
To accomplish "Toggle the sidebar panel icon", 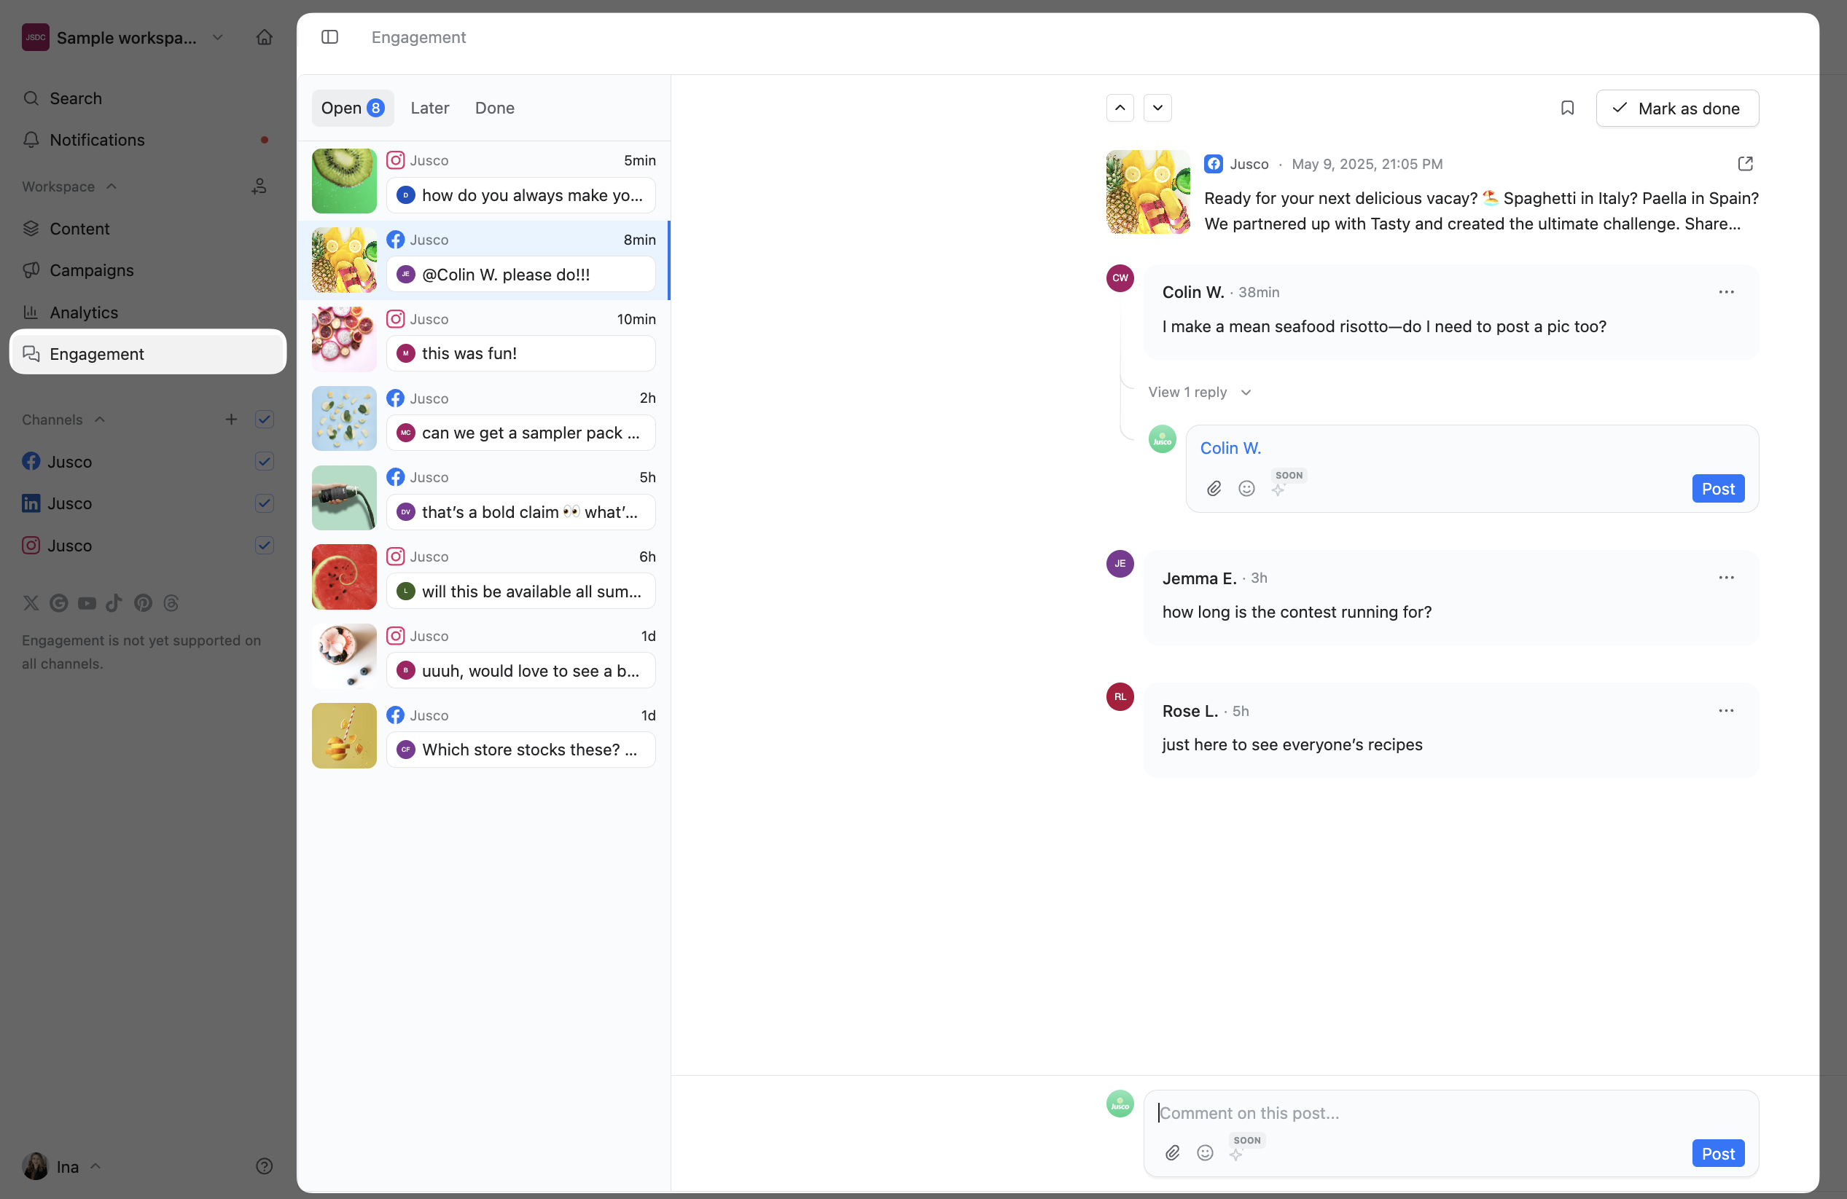I will [329, 37].
